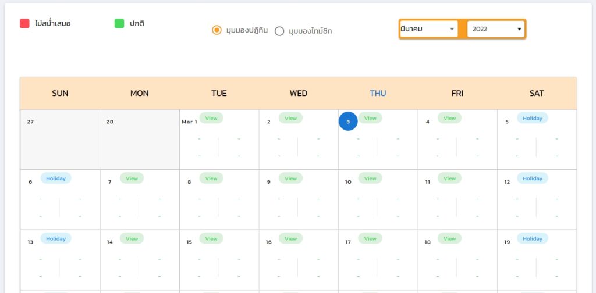Screen dimensions: 596x293
Task: Click View badge on March 10
Action: pos(370,178)
